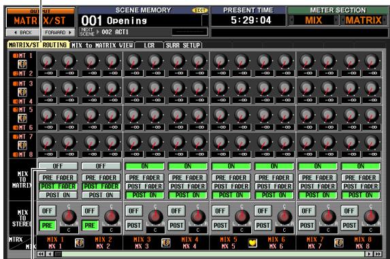390x259 pixels.
Task: Pair MIX 1 and MIX 2 with heart icon
Action: point(80,243)
